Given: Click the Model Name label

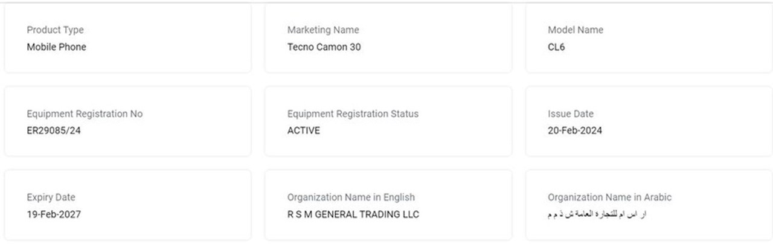Looking at the screenshot, I should (x=576, y=30).
